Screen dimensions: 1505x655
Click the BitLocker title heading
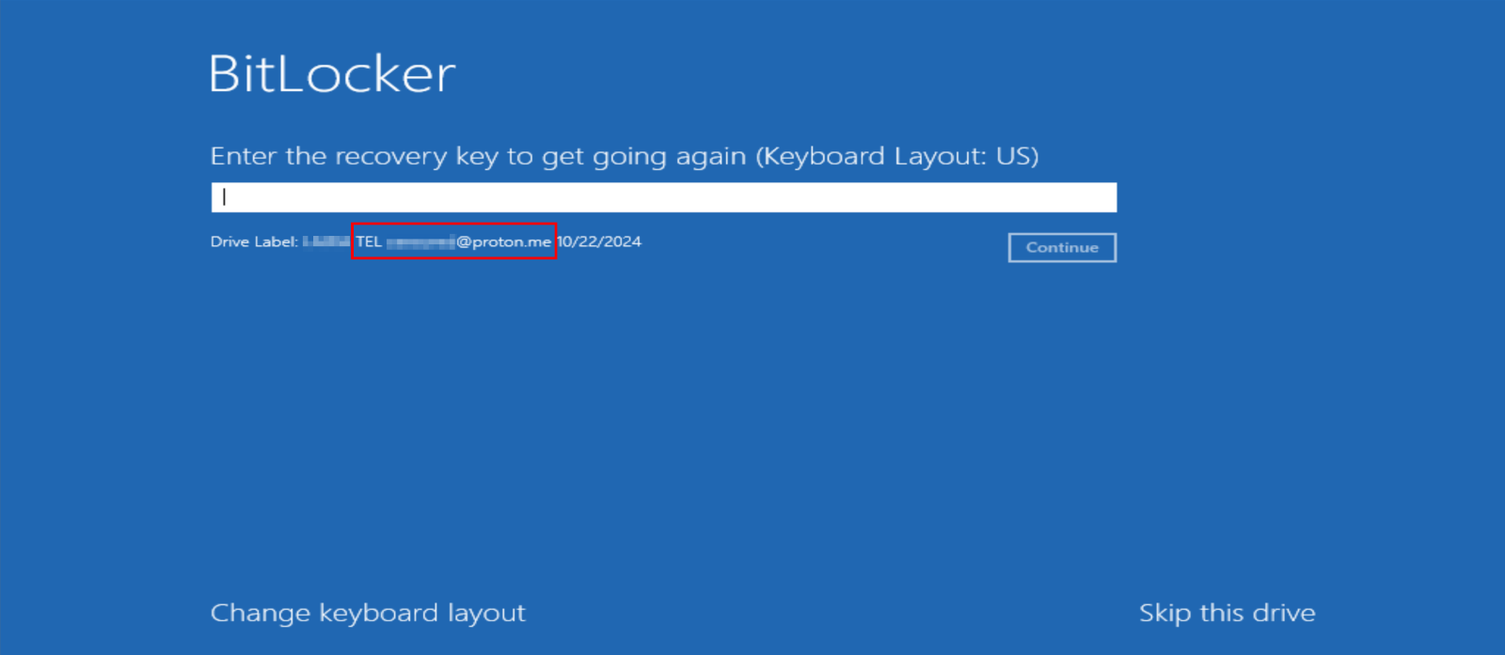(x=332, y=74)
